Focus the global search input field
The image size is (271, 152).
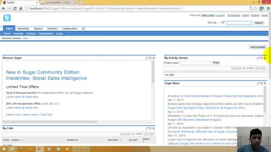239,23
